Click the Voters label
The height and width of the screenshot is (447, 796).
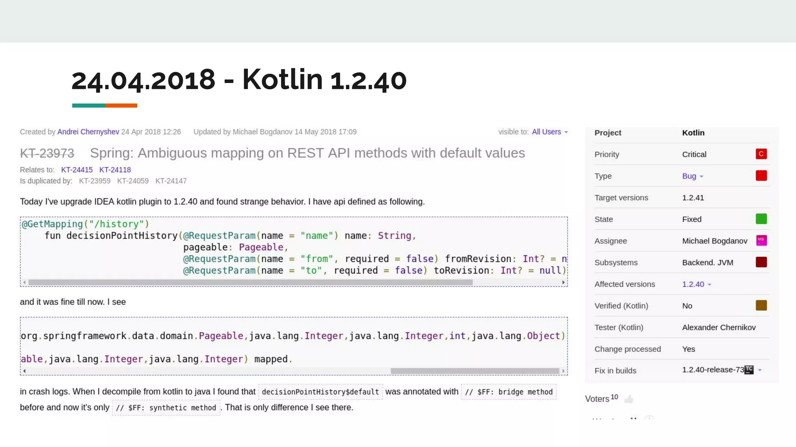click(x=597, y=399)
